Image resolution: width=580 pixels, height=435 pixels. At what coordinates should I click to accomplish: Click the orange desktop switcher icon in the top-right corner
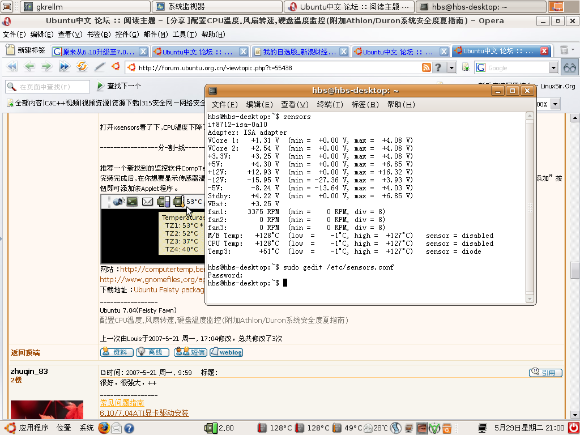(556, 6)
